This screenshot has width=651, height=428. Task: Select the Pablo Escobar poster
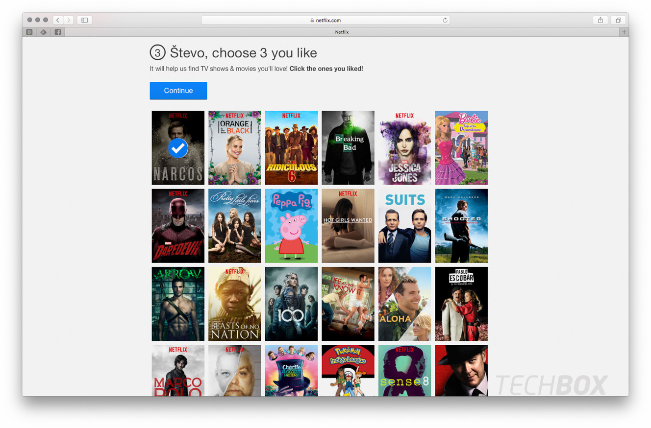tap(461, 304)
